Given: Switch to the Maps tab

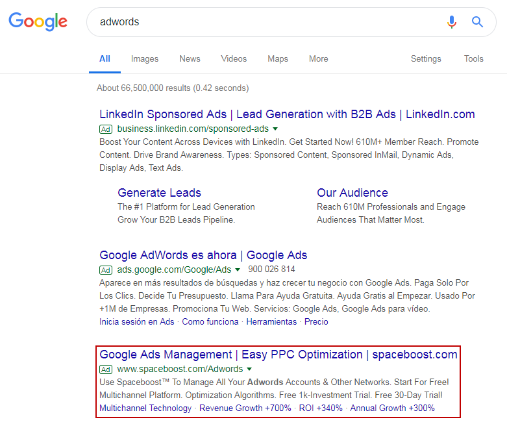Looking at the screenshot, I should tap(278, 59).
